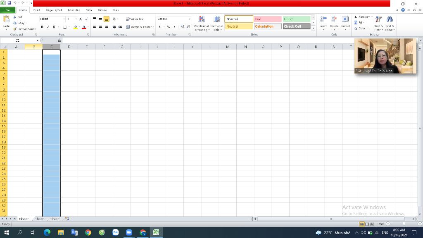The height and width of the screenshot is (238, 423).
Task: Open Find & Select binoculars menu
Action: coord(390,24)
